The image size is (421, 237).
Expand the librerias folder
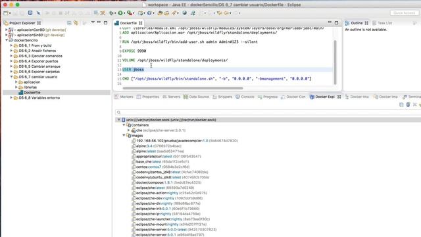pyautogui.click(x=16, y=88)
